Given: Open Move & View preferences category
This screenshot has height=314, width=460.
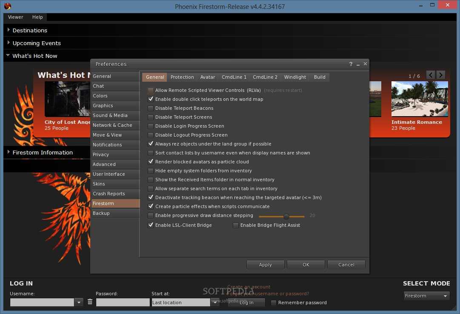Looking at the screenshot, I should (115, 135).
